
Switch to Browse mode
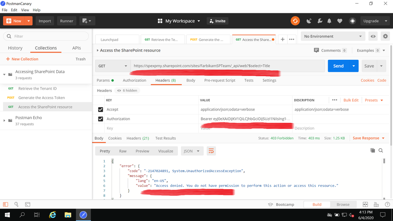coord(343,204)
